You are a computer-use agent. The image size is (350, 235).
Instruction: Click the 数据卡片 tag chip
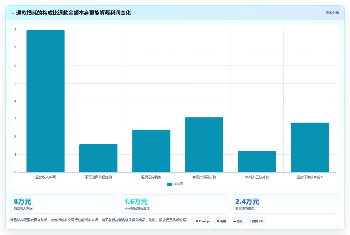[x=257, y=221]
